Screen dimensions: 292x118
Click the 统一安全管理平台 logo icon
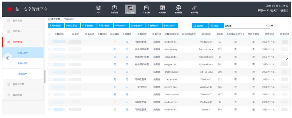(x=9, y=9)
